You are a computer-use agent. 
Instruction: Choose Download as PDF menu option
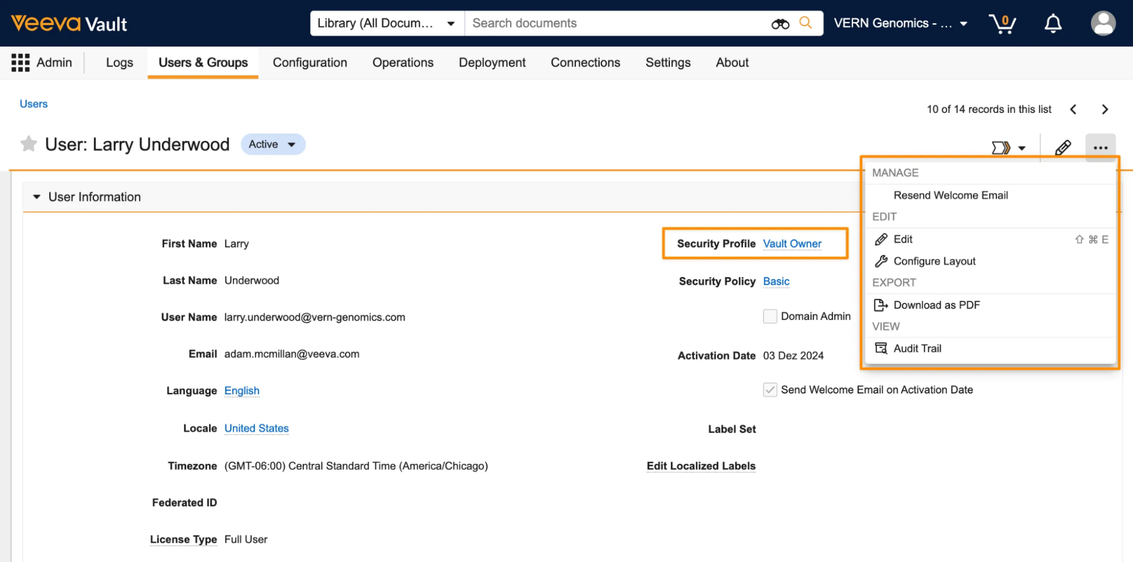pyautogui.click(x=936, y=305)
